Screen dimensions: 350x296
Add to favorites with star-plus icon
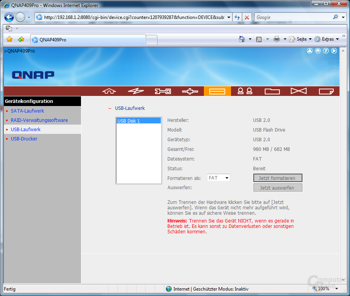[21, 39]
